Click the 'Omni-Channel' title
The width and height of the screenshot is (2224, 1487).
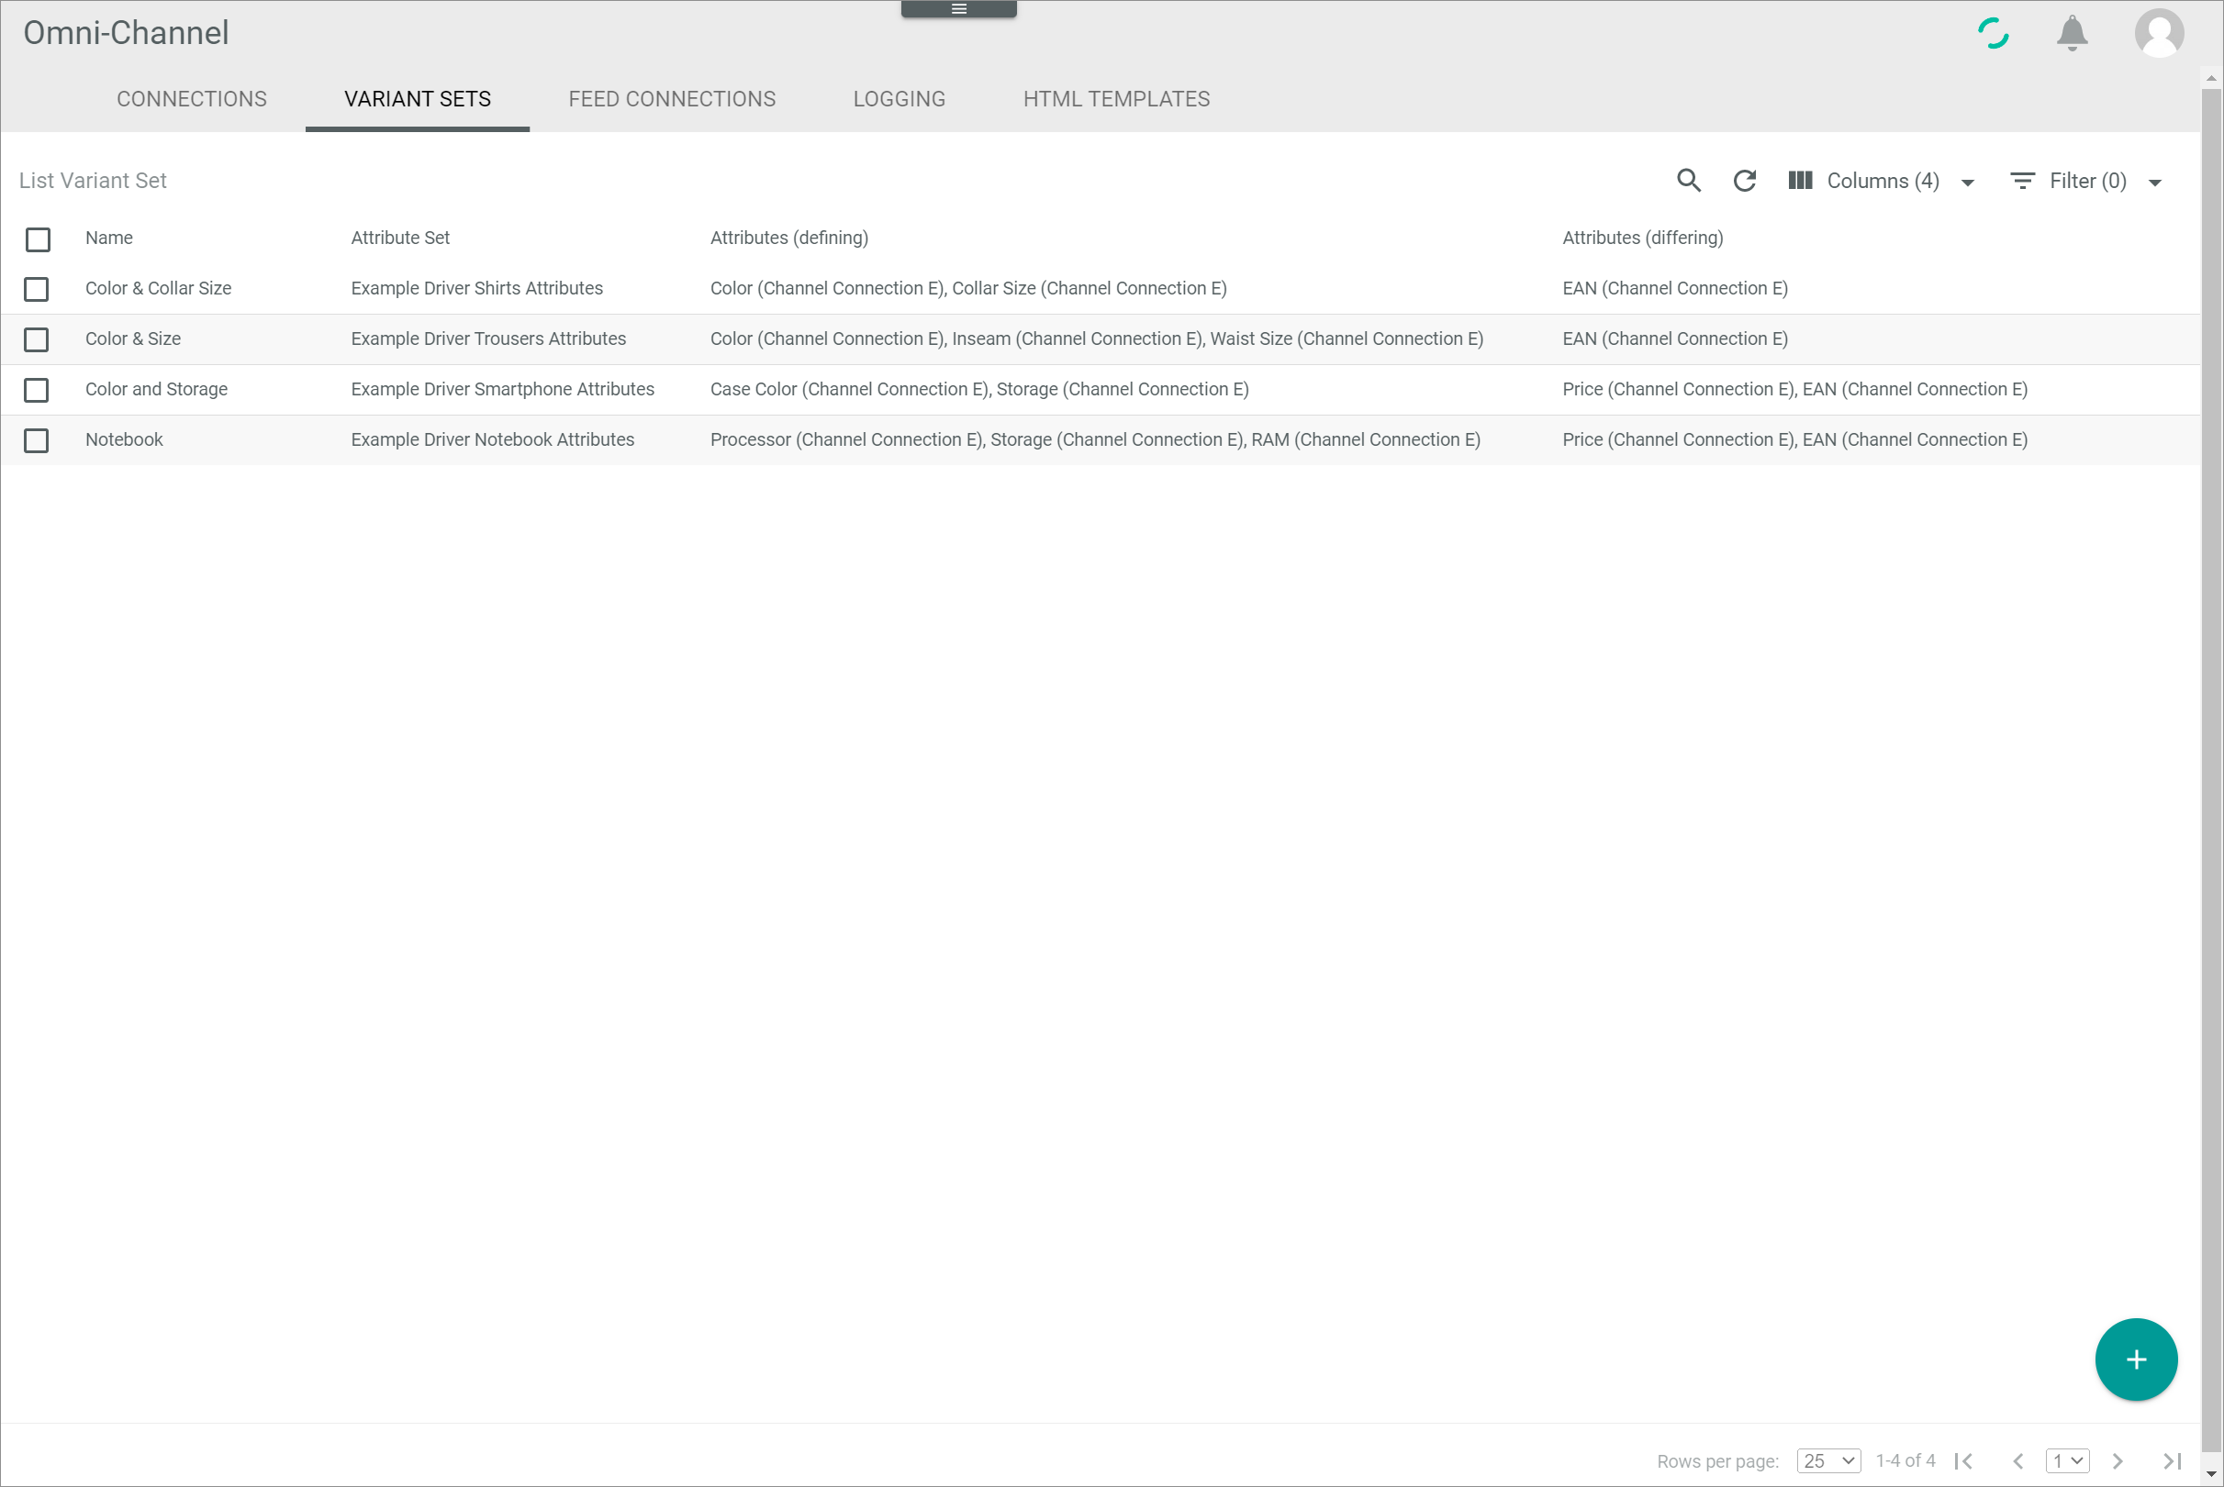(x=125, y=33)
